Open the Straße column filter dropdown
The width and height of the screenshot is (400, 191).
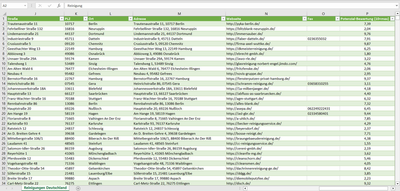(x=61, y=19)
